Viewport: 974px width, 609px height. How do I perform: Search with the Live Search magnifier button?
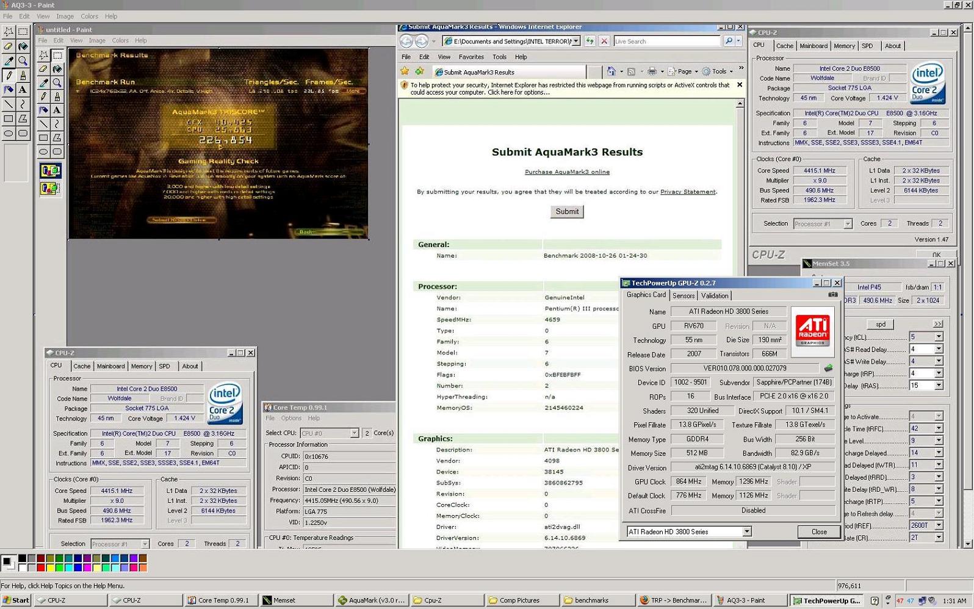pyautogui.click(x=729, y=41)
